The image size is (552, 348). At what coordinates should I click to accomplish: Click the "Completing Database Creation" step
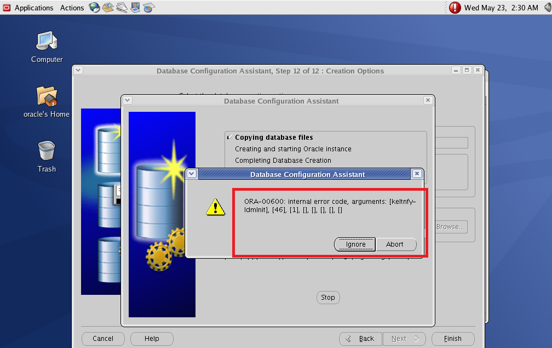point(283,161)
